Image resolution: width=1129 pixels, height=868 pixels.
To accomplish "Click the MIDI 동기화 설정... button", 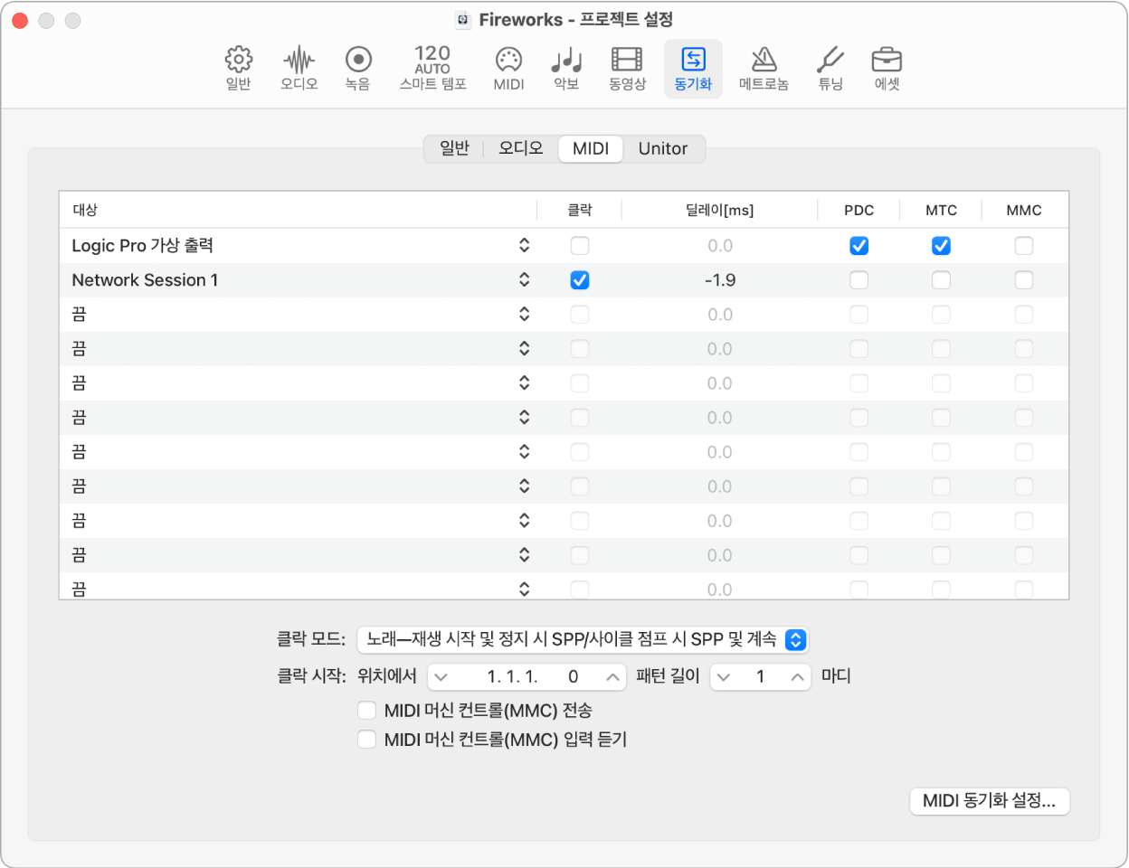I will coord(989,801).
